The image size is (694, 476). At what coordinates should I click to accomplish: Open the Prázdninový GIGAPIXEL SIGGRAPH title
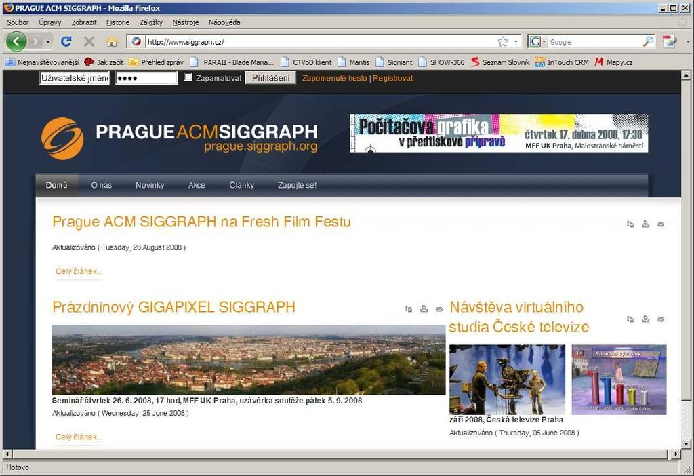[173, 307]
